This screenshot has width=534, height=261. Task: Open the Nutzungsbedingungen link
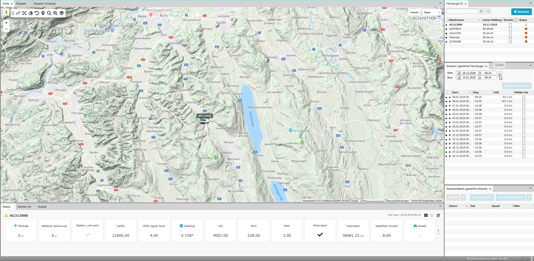pos(397,201)
